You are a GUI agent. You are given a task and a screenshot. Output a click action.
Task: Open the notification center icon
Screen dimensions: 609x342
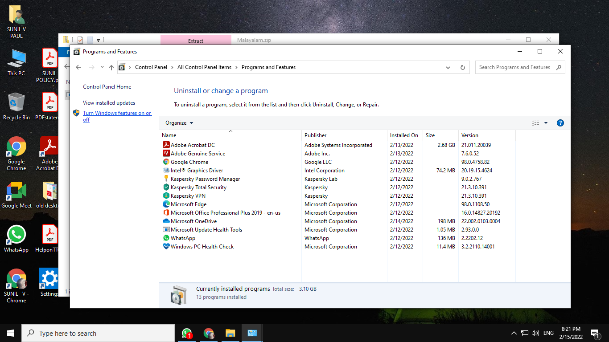pyautogui.click(x=594, y=333)
